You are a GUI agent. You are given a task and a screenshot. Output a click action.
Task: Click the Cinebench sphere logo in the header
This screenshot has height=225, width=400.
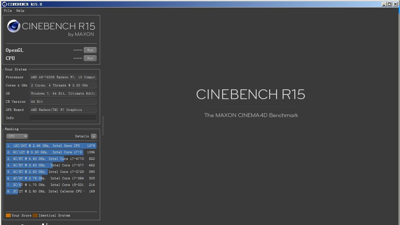(14, 26)
